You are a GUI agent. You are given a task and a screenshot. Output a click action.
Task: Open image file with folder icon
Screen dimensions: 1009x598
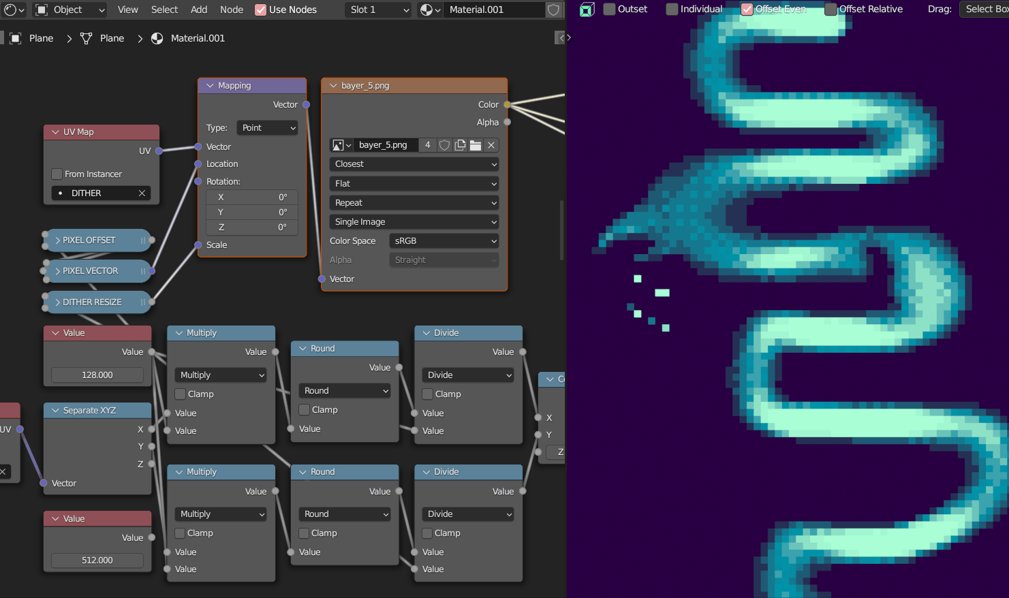coord(476,145)
